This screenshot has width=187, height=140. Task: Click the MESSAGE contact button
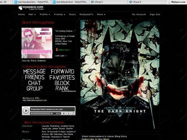[34, 71]
